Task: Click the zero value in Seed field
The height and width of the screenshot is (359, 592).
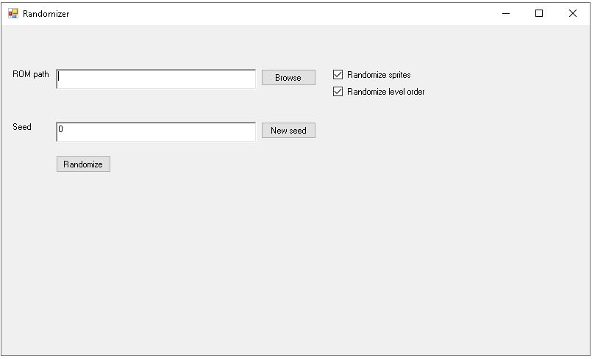Action: (61, 129)
